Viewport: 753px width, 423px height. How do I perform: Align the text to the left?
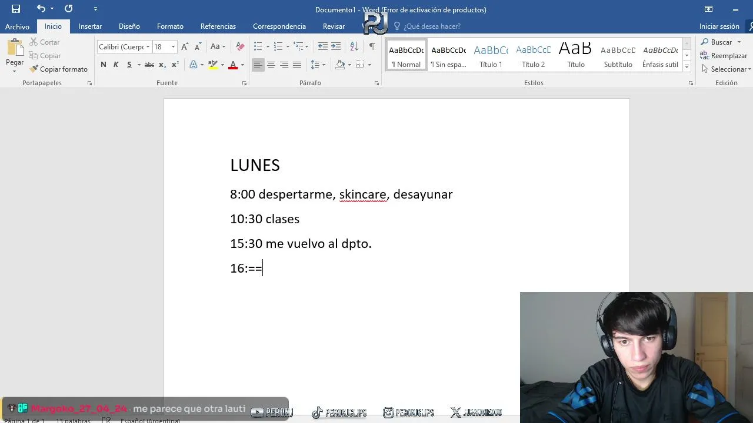[258, 65]
